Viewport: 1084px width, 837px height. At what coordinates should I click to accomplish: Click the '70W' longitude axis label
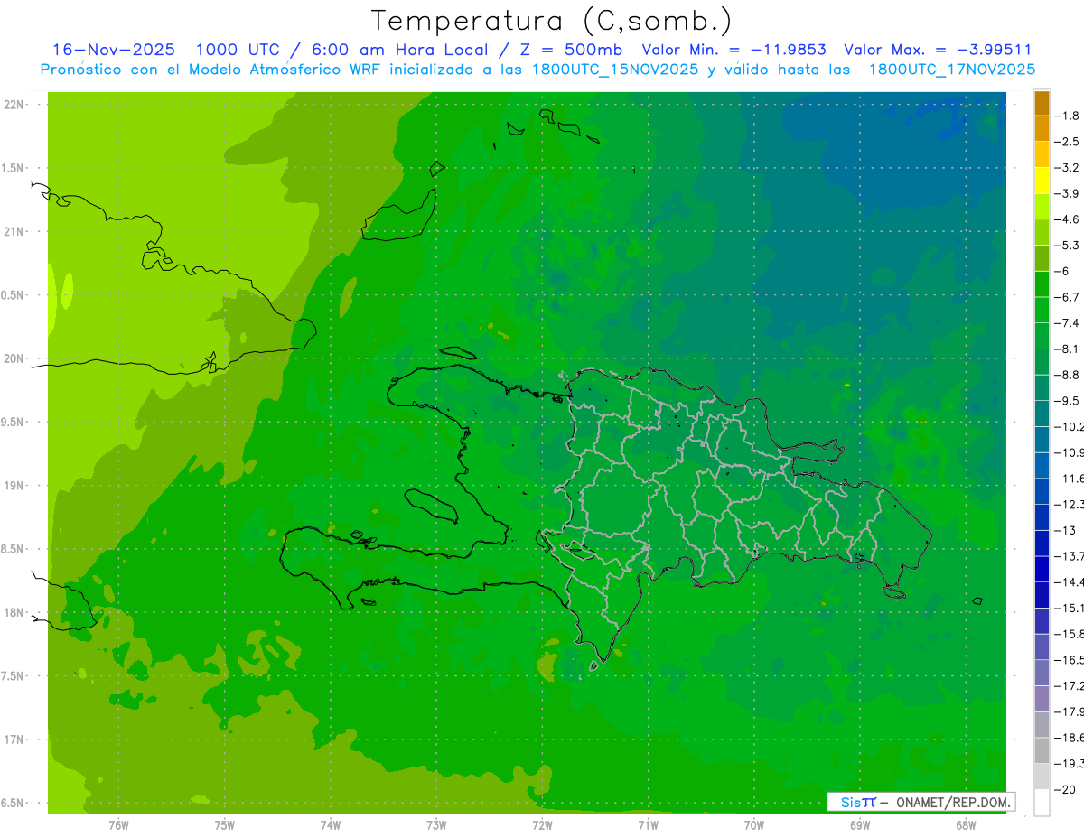point(754,824)
